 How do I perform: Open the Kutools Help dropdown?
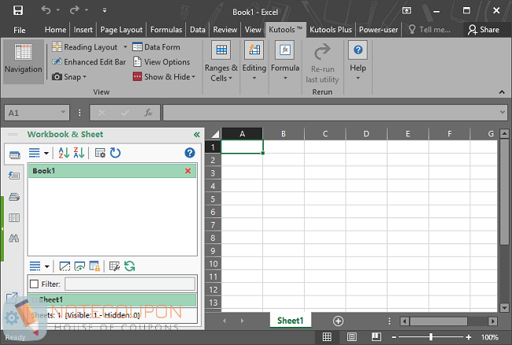[x=358, y=62]
